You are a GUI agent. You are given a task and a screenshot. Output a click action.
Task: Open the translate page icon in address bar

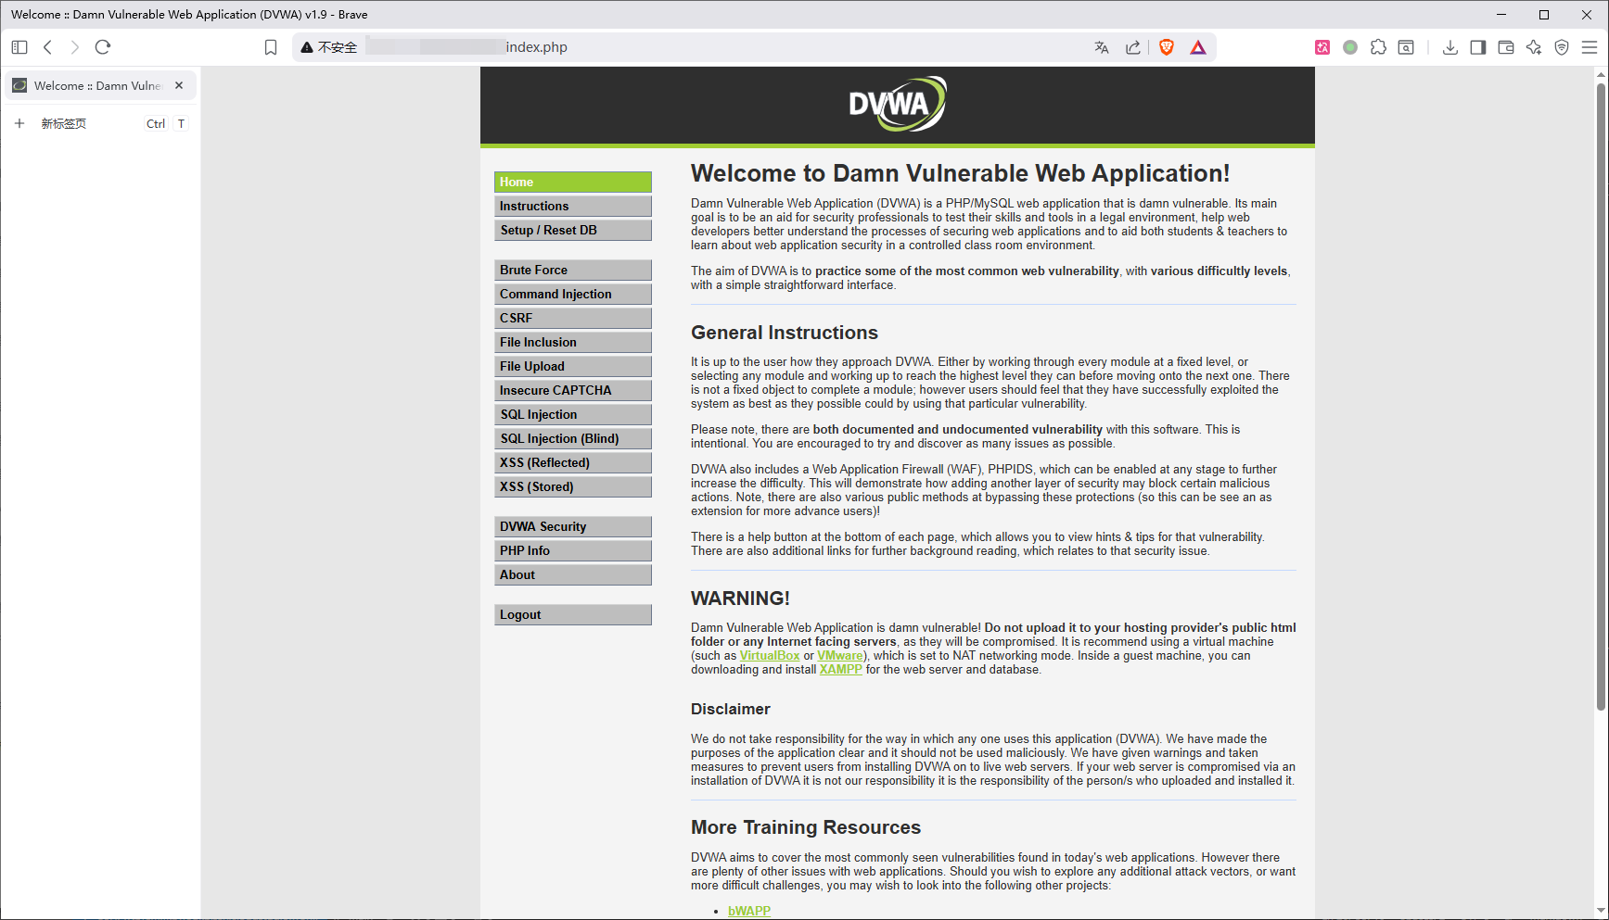pos(1102,47)
